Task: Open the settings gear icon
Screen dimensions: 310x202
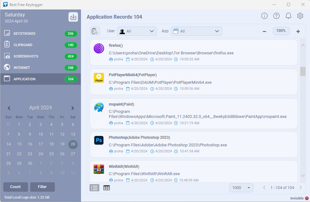Action: coord(300,16)
